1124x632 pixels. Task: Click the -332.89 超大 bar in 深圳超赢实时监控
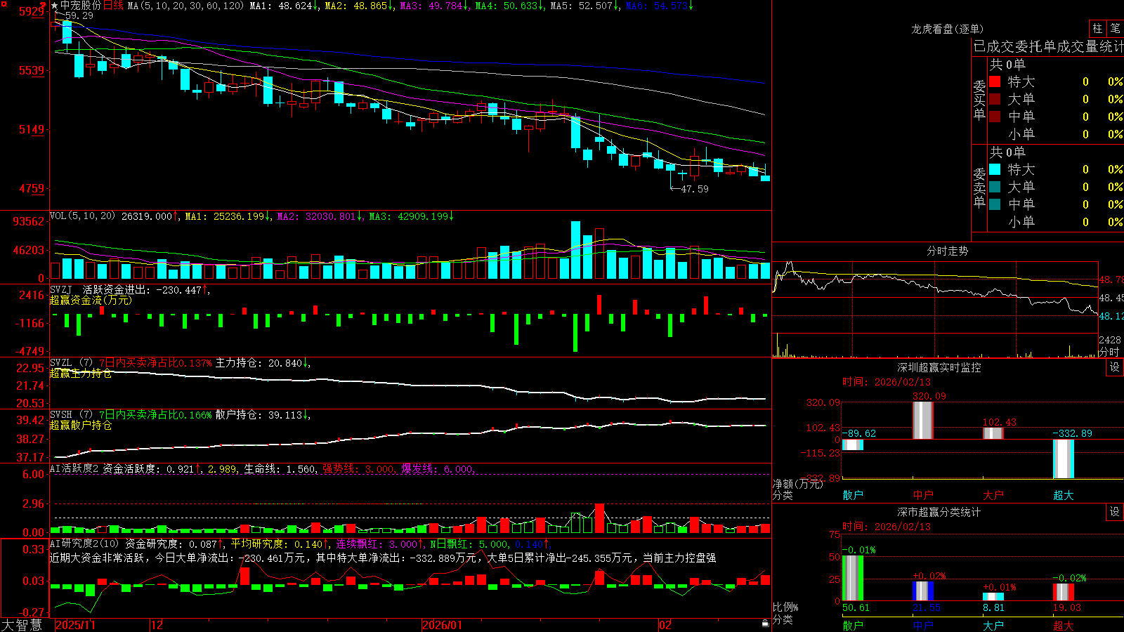pyautogui.click(x=1064, y=459)
